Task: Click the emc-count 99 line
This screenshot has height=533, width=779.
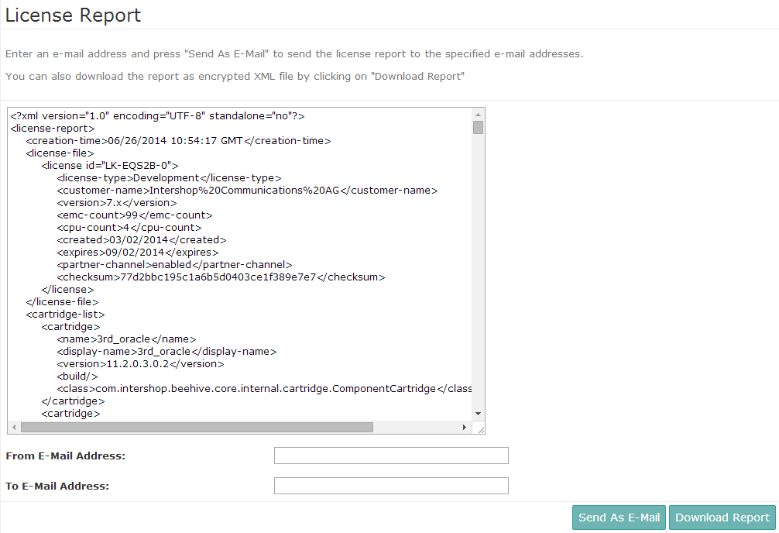Action: pos(135,215)
